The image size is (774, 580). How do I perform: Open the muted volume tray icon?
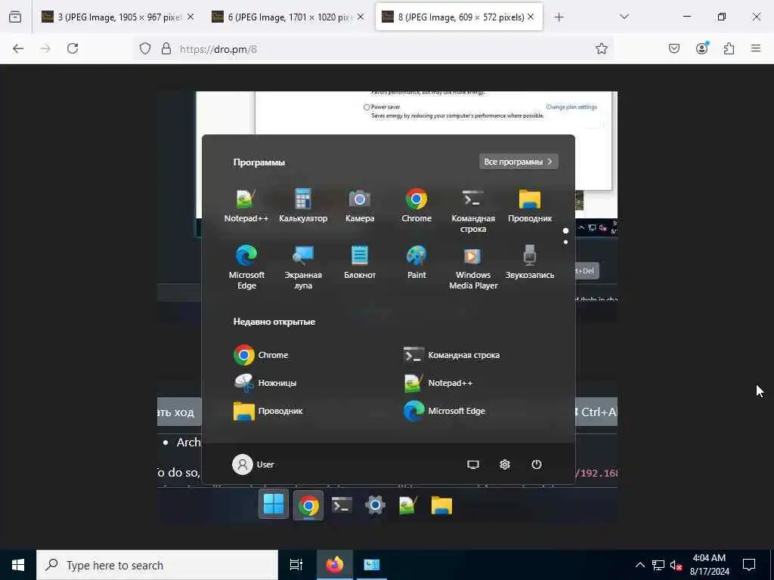[676, 565]
